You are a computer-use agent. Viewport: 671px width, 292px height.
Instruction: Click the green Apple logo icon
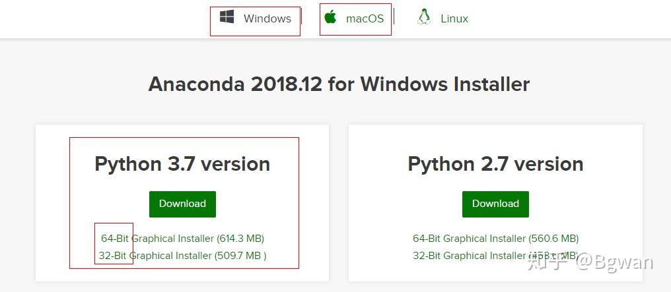pos(330,17)
